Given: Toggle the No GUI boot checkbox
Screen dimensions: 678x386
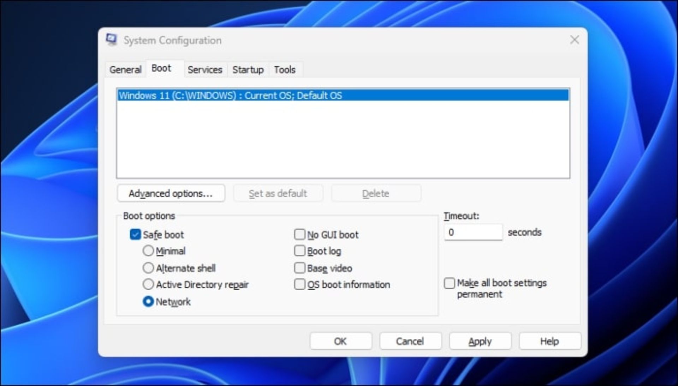Looking at the screenshot, I should pos(299,234).
